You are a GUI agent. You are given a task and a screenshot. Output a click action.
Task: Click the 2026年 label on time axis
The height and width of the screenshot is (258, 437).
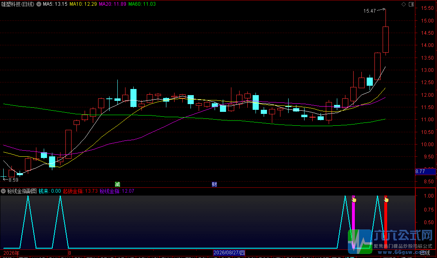(11, 253)
